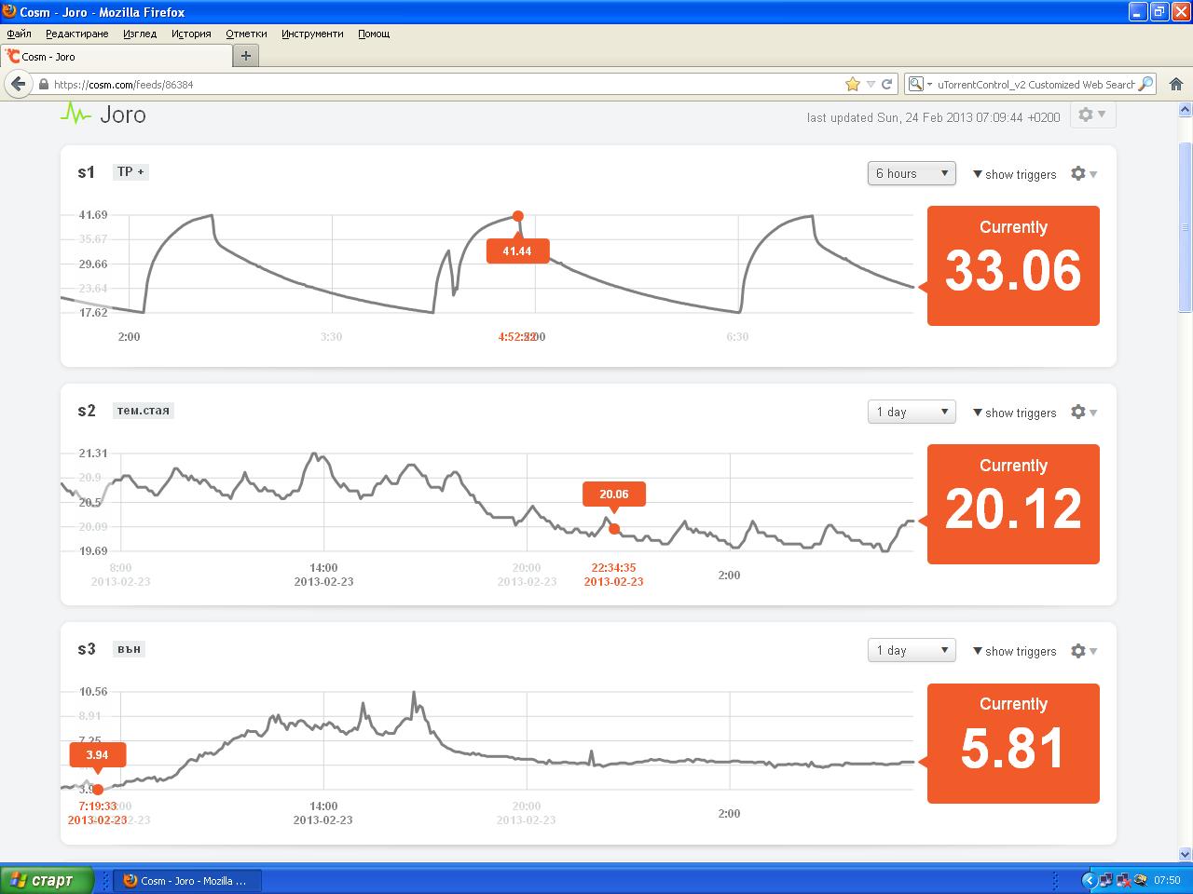The height and width of the screenshot is (894, 1193).
Task: Click the browser back arrow button
Action: point(18,84)
